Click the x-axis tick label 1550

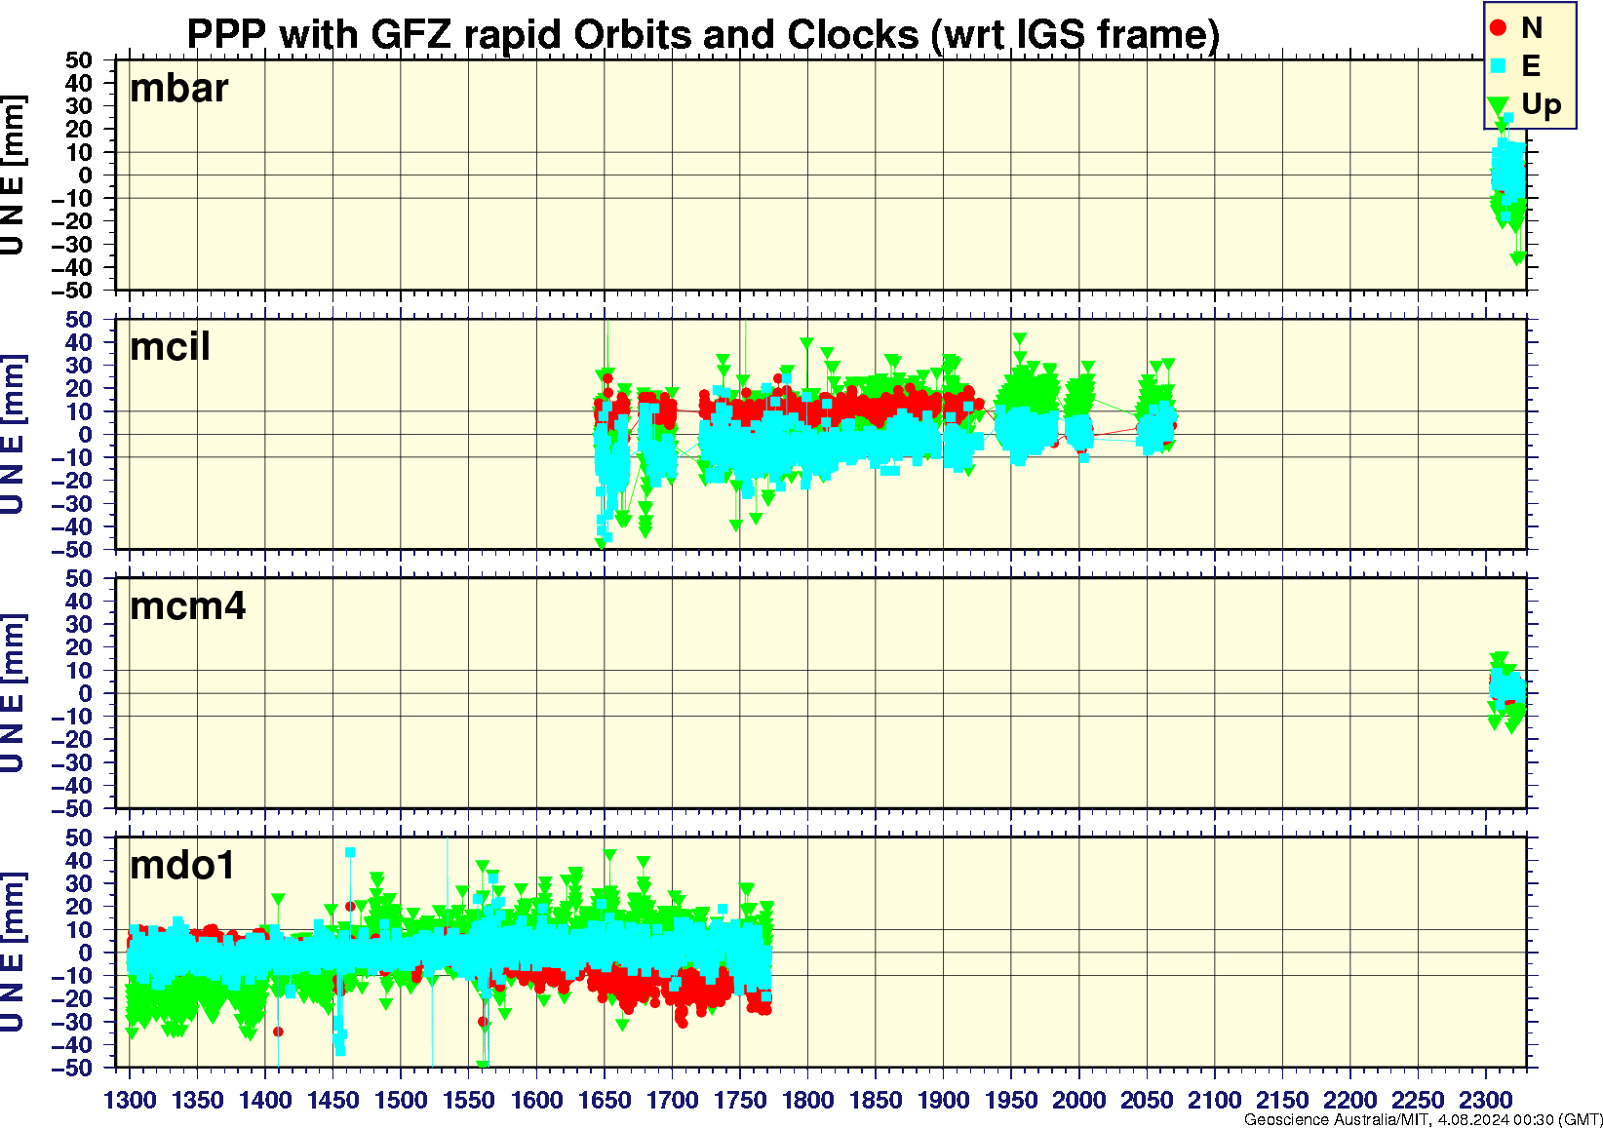point(469,1100)
